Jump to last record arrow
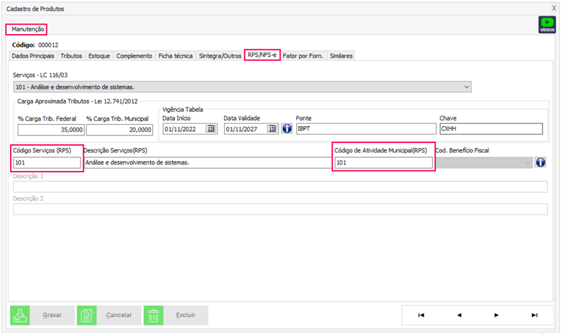 (x=535, y=315)
